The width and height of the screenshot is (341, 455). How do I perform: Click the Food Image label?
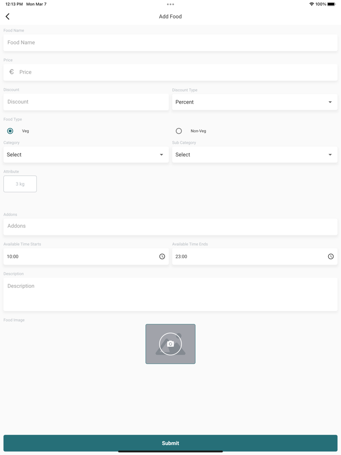click(x=14, y=320)
